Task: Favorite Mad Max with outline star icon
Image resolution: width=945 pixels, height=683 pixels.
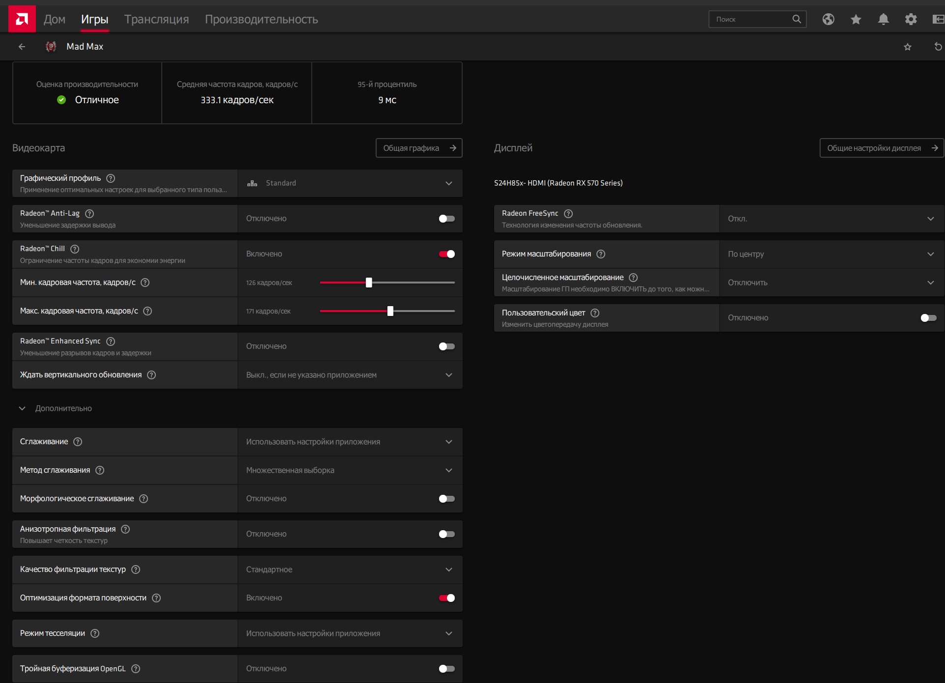Action: click(x=908, y=47)
